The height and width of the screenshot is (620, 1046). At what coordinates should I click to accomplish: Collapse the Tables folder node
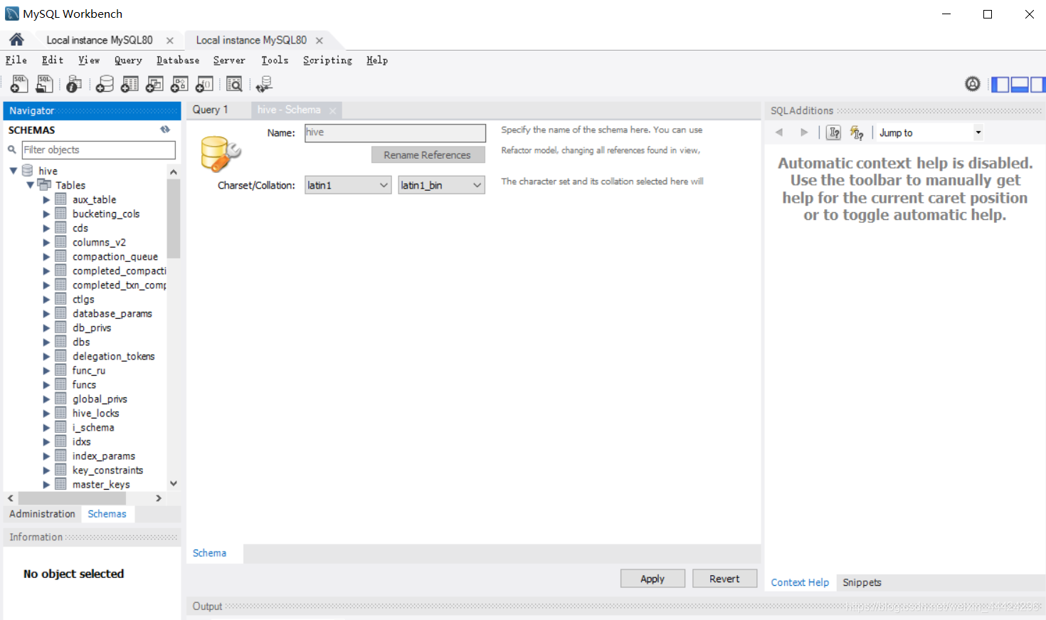30,185
